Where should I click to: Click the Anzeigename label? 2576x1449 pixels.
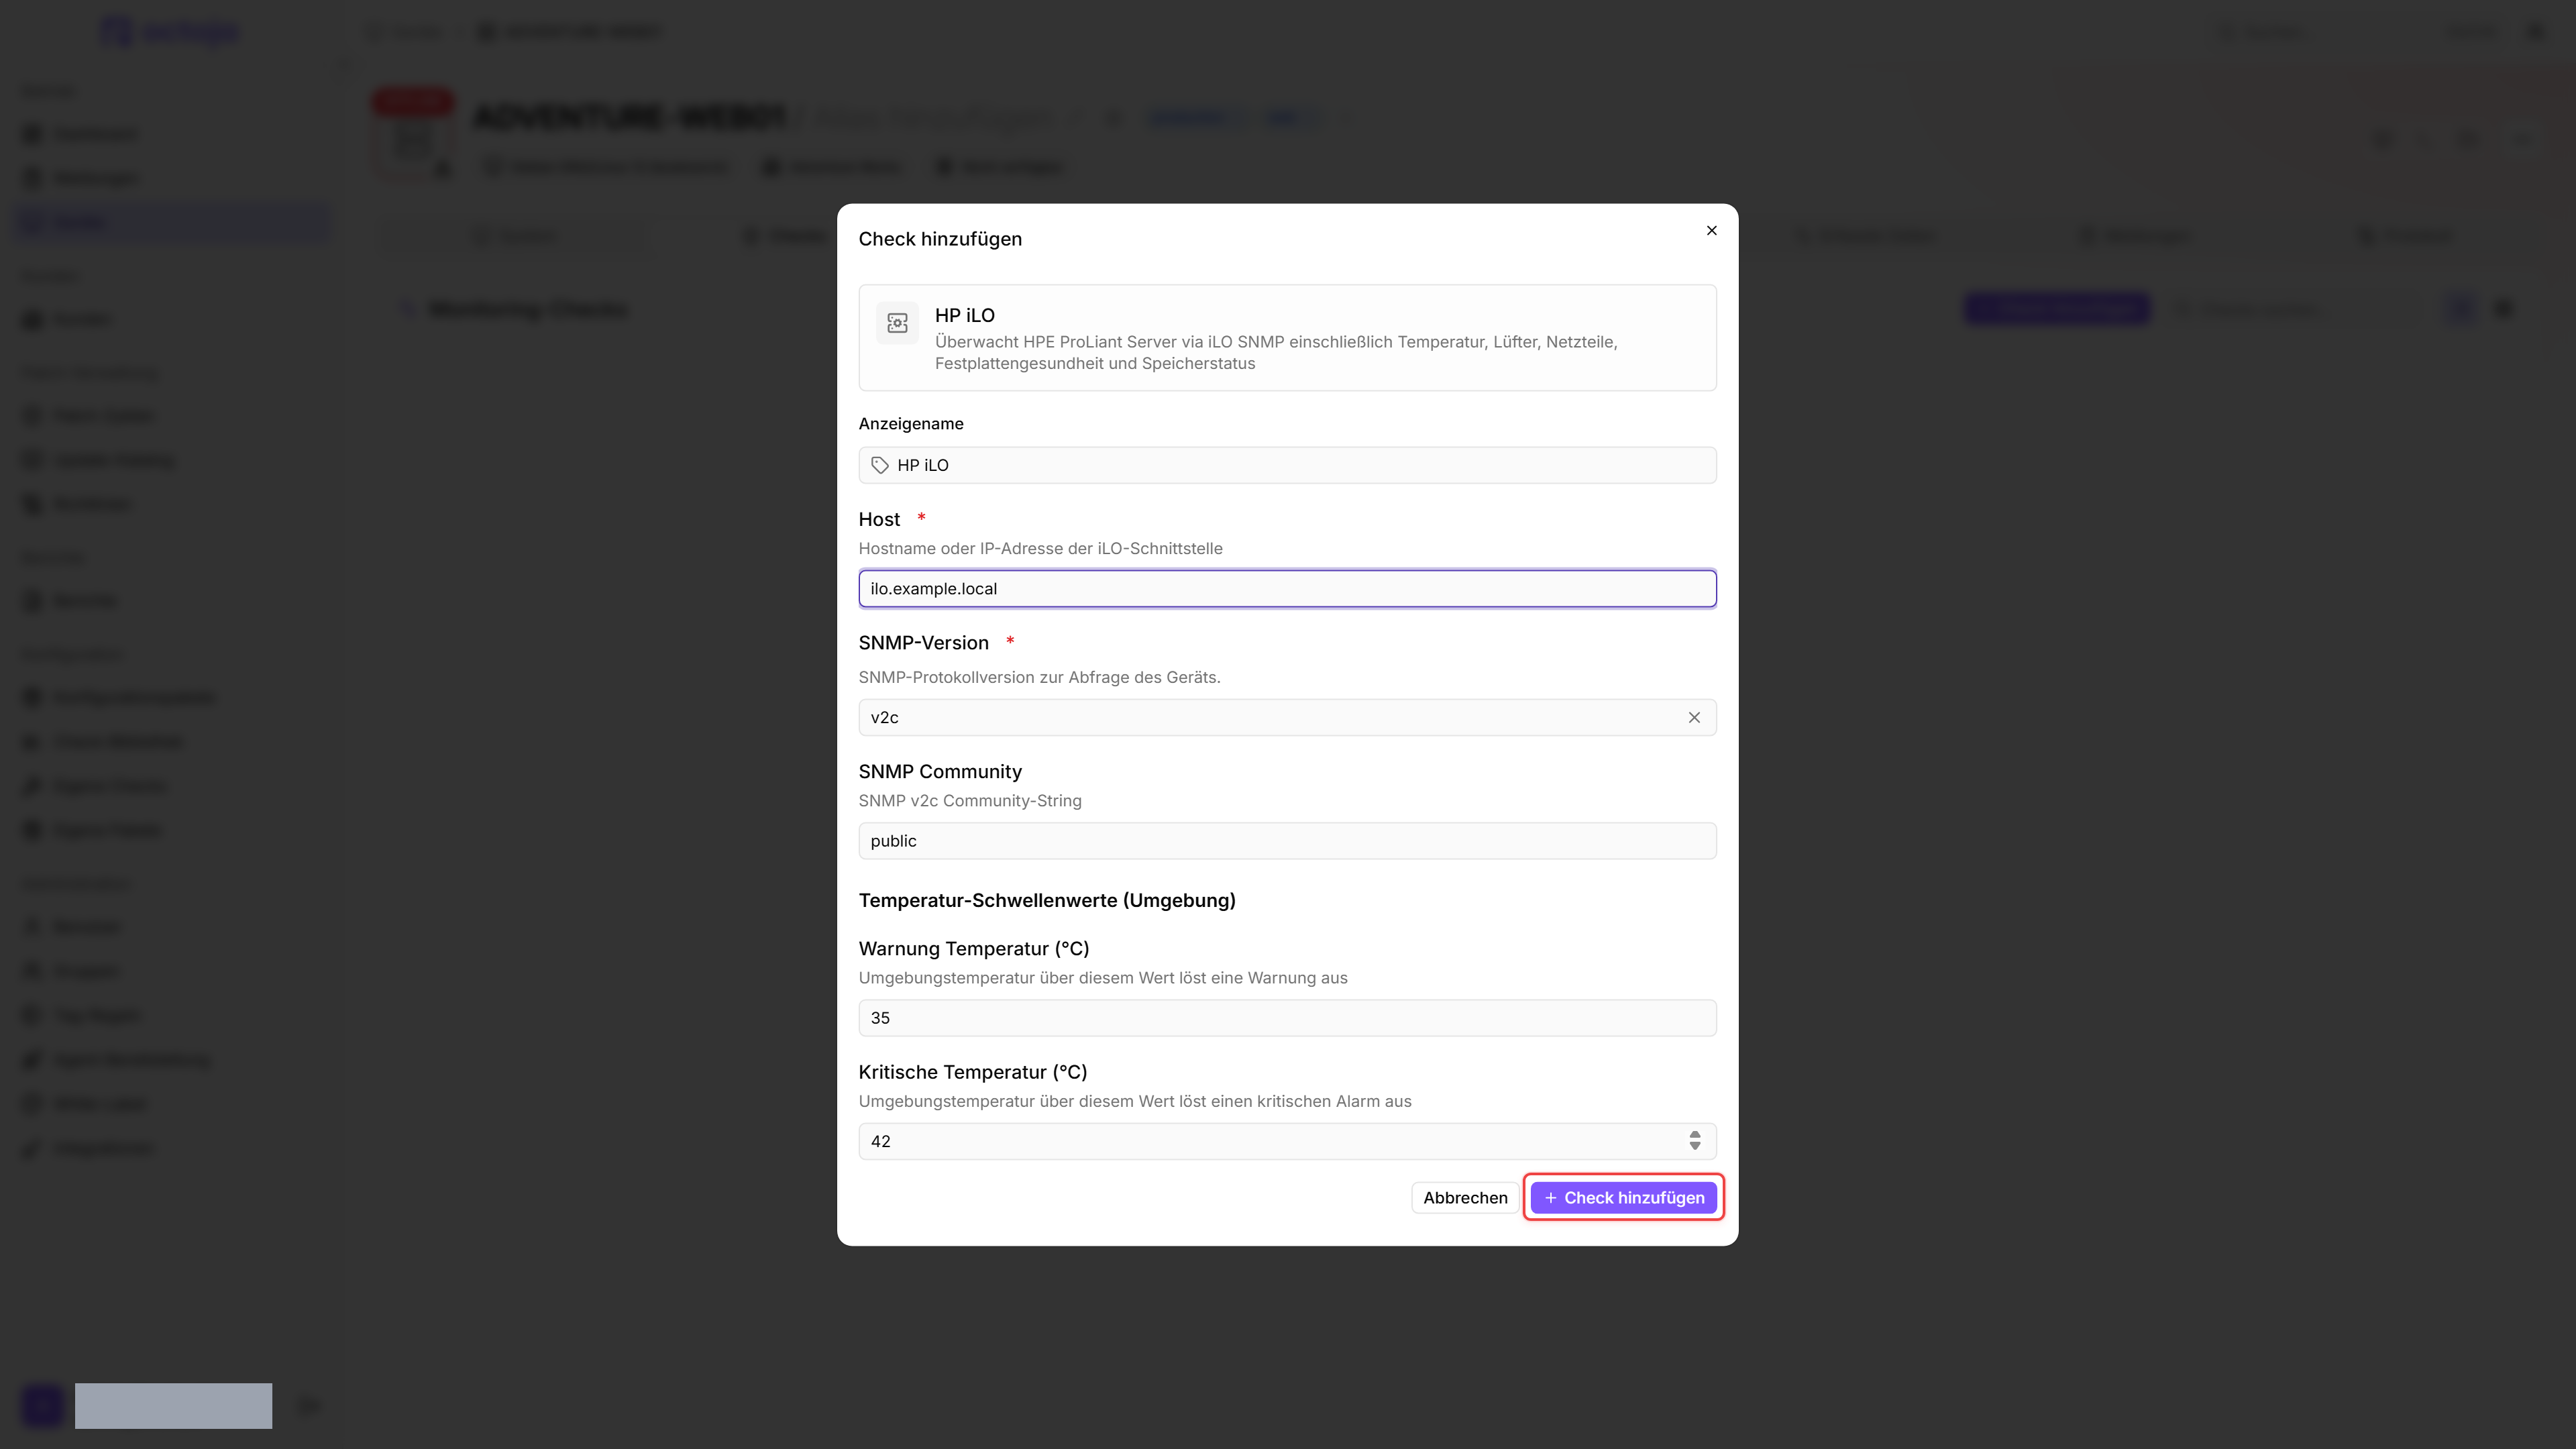pyautogui.click(x=911, y=424)
